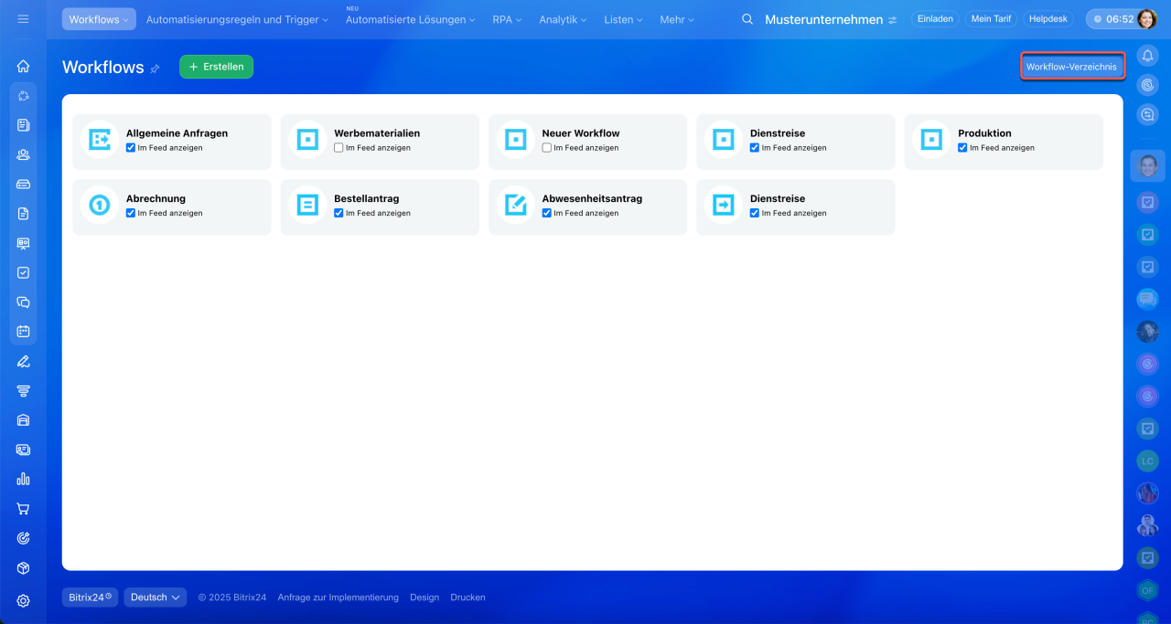
Task: Check Im Feed anzeigen for Neuer Workflow
Action: pyautogui.click(x=547, y=148)
